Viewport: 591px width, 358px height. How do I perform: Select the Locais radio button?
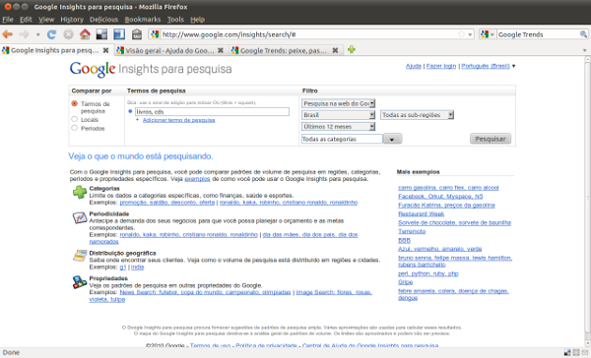(74, 119)
